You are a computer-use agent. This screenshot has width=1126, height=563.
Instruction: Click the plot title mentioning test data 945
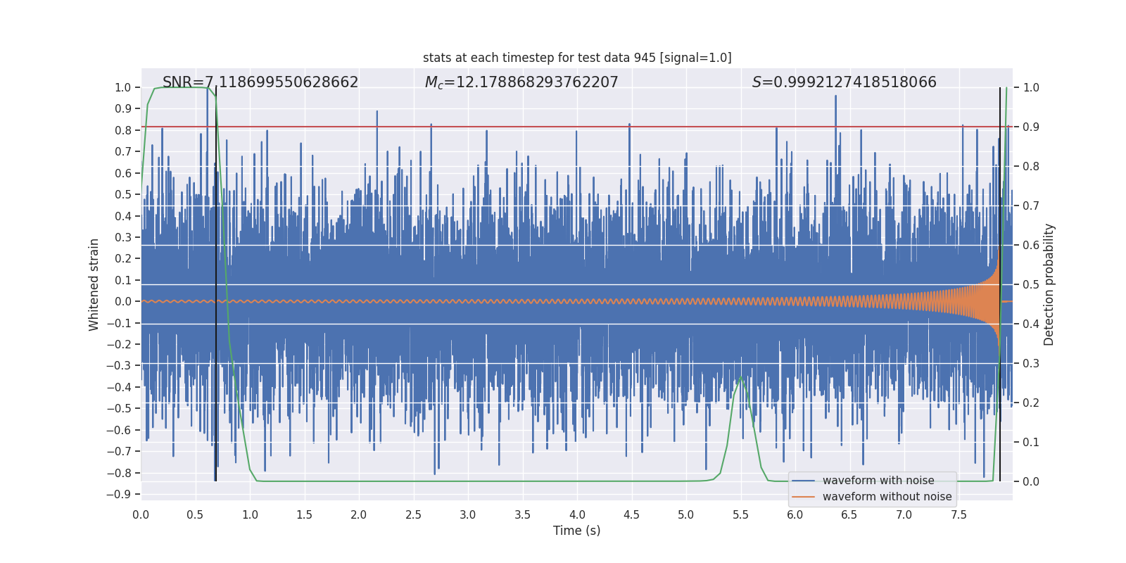(577, 58)
